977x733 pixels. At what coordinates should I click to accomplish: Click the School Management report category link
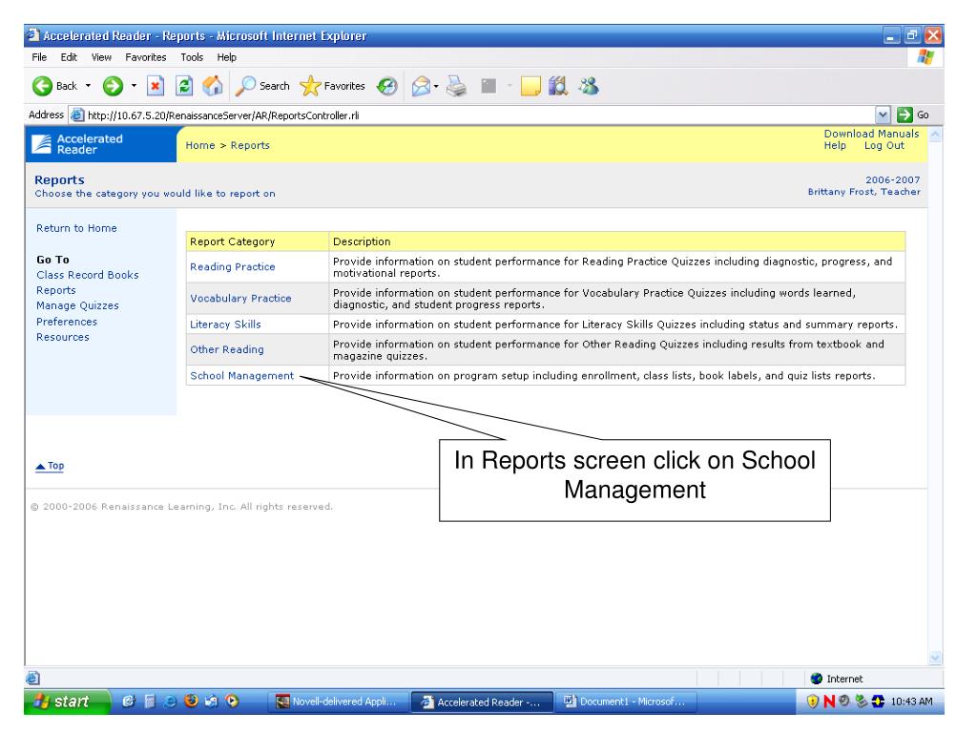241,376
